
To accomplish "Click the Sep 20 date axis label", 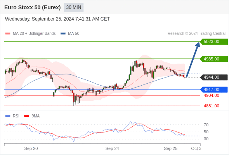I will click(x=31, y=148).
